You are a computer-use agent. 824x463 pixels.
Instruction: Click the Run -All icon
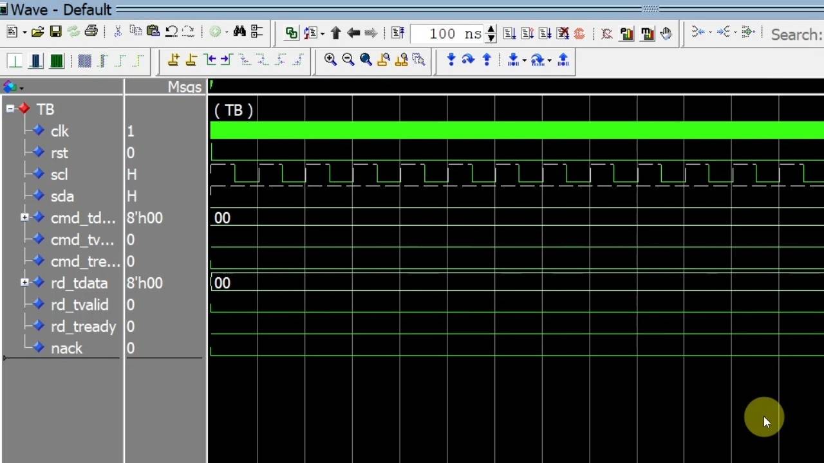[545, 33]
